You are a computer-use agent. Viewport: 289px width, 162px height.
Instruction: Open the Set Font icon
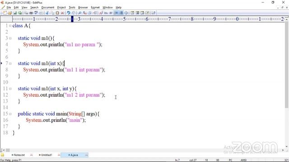coord(101,13)
